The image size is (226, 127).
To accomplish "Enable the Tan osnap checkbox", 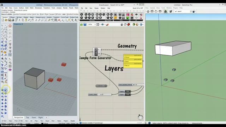I will tap(39, 121).
